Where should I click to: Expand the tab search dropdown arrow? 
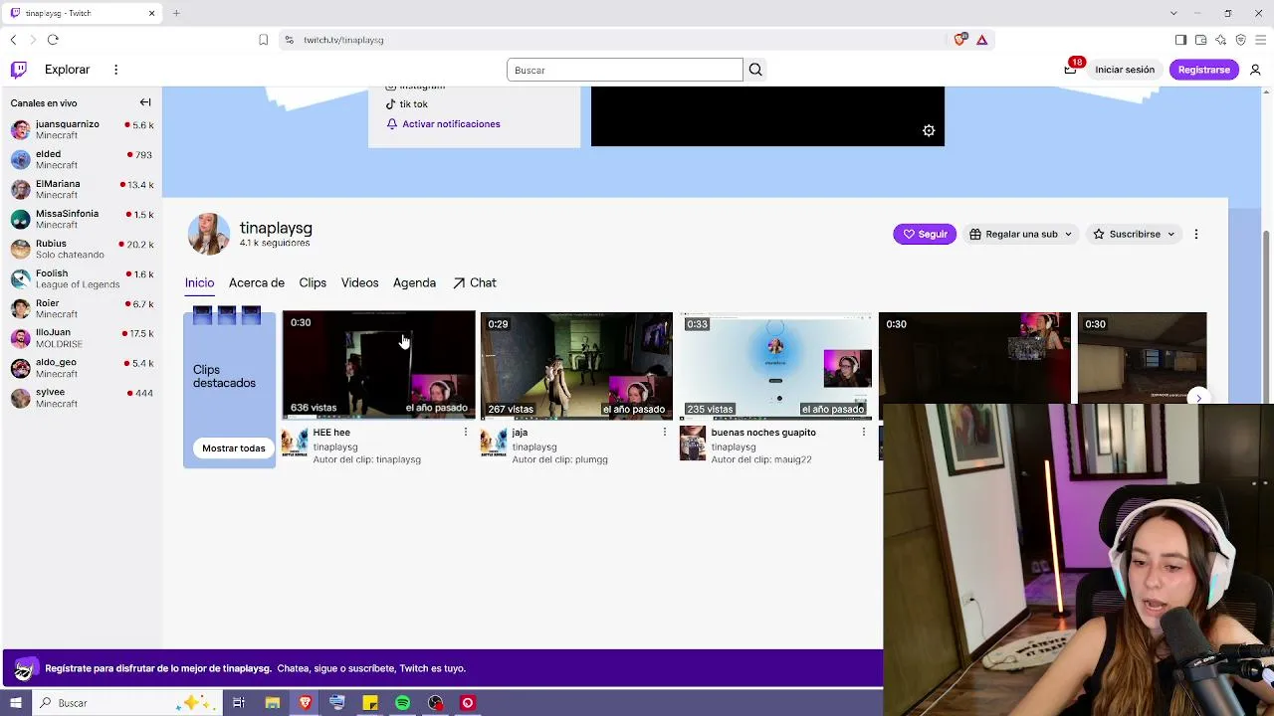[x=1173, y=13]
